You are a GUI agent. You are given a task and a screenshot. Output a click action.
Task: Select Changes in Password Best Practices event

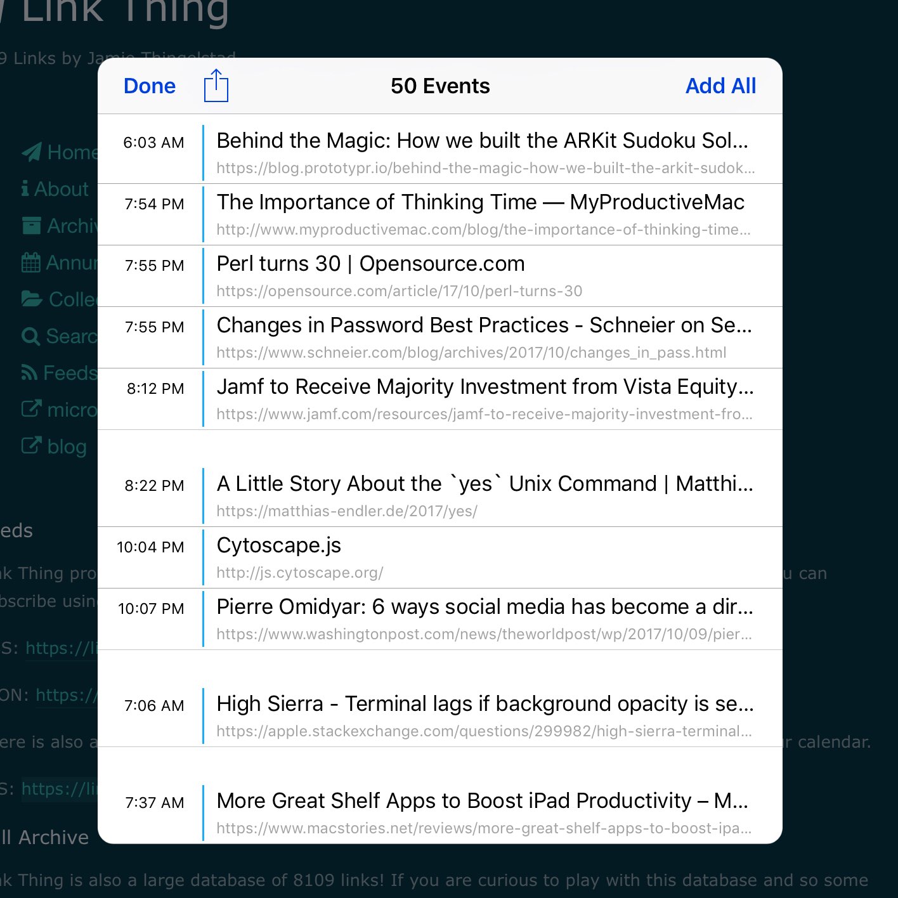[440, 337]
